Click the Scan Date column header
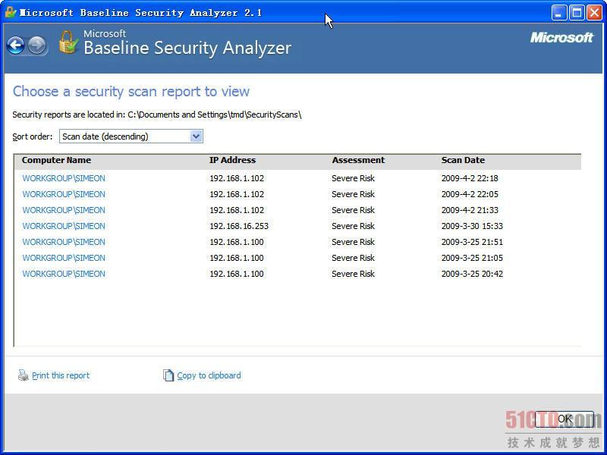Viewport: 607px width, 455px height. (463, 160)
